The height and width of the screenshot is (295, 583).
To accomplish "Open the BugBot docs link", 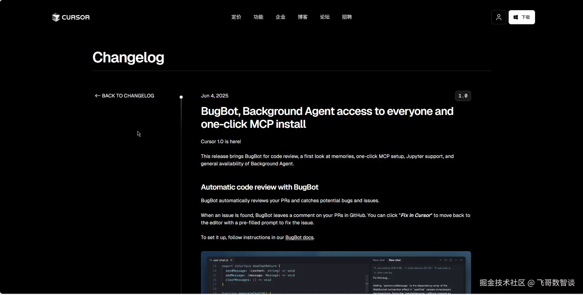I will pyautogui.click(x=299, y=238).
